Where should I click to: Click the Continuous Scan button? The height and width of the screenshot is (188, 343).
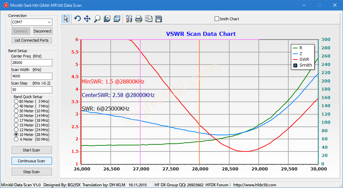pyautogui.click(x=32, y=161)
